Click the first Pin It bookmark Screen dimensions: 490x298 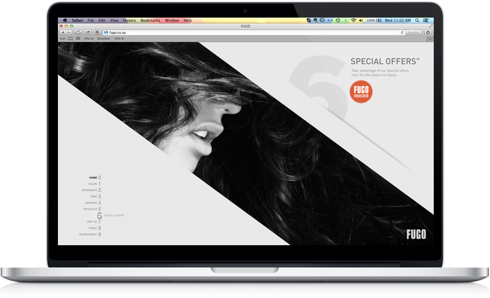[x=89, y=39]
